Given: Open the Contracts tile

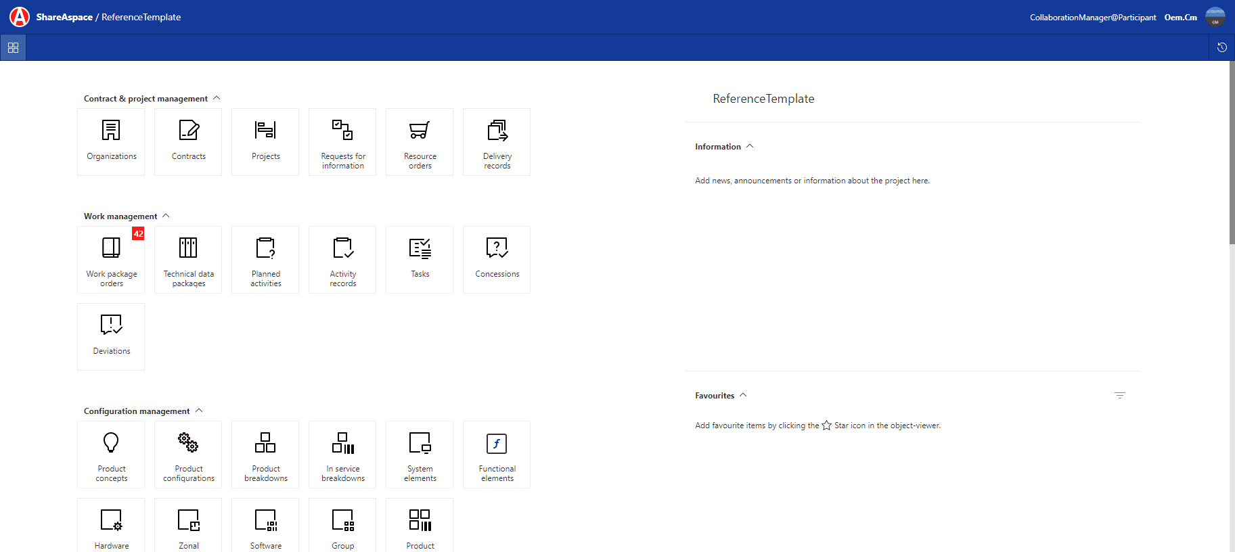Looking at the screenshot, I should pos(188,142).
